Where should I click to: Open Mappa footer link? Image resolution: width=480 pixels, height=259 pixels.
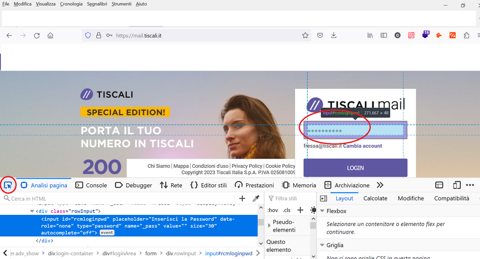[181, 166]
